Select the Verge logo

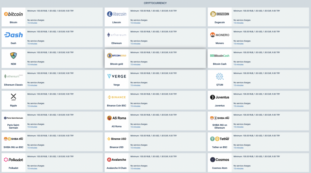[117, 76]
